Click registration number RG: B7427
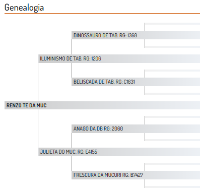Screen dimensions: 200x193 click(x=132, y=175)
